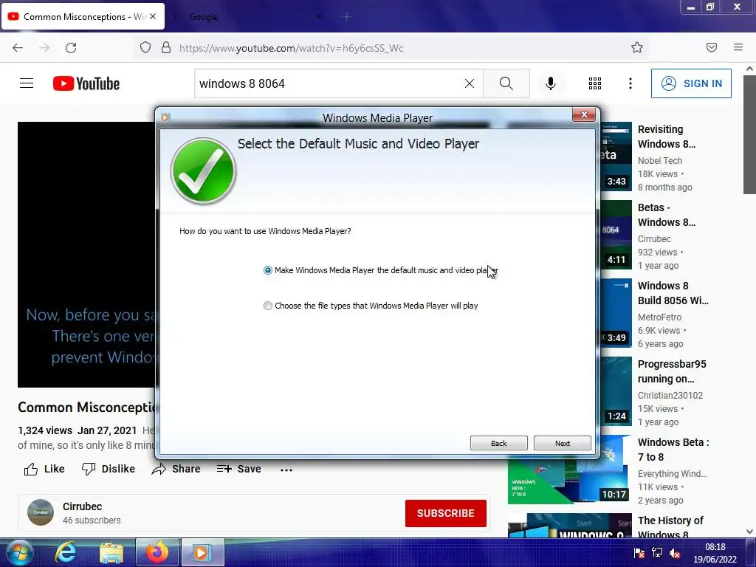Click the Firefox address bar URL

click(x=291, y=48)
